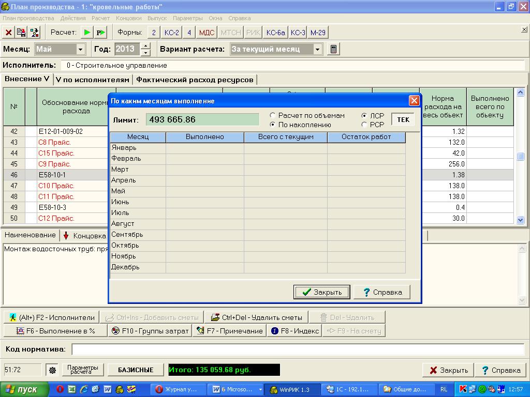Viewport: 530px width, 397px height.
Task: Increase the year with the Год up arrow
Action: [x=145, y=46]
